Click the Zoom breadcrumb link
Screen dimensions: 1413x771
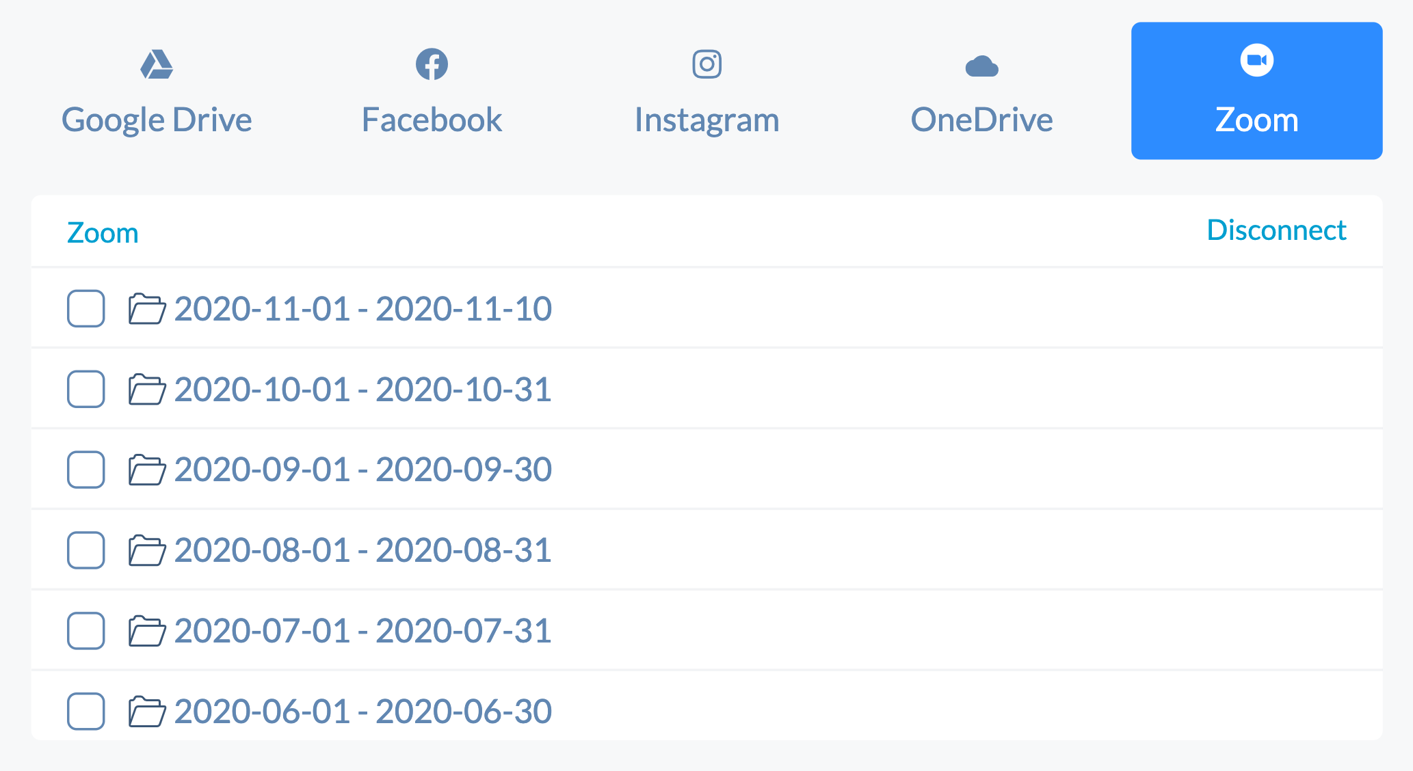[103, 233]
